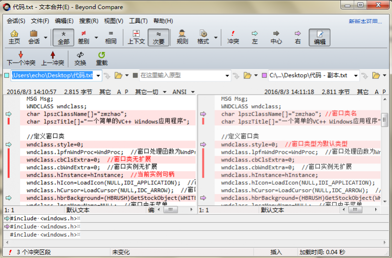Expand the 会话 toolbar dropdown arrow
The height and width of the screenshot is (258, 392).
[45, 38]
